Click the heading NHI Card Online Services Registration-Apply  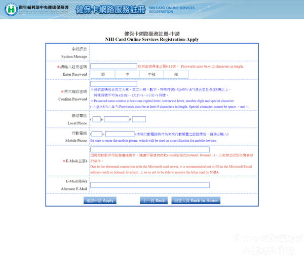152,40
